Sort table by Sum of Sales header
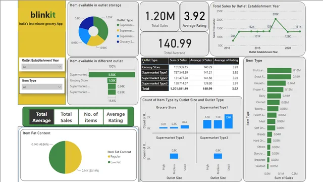This screenshot has height=182, width=323. click(179, 61)
